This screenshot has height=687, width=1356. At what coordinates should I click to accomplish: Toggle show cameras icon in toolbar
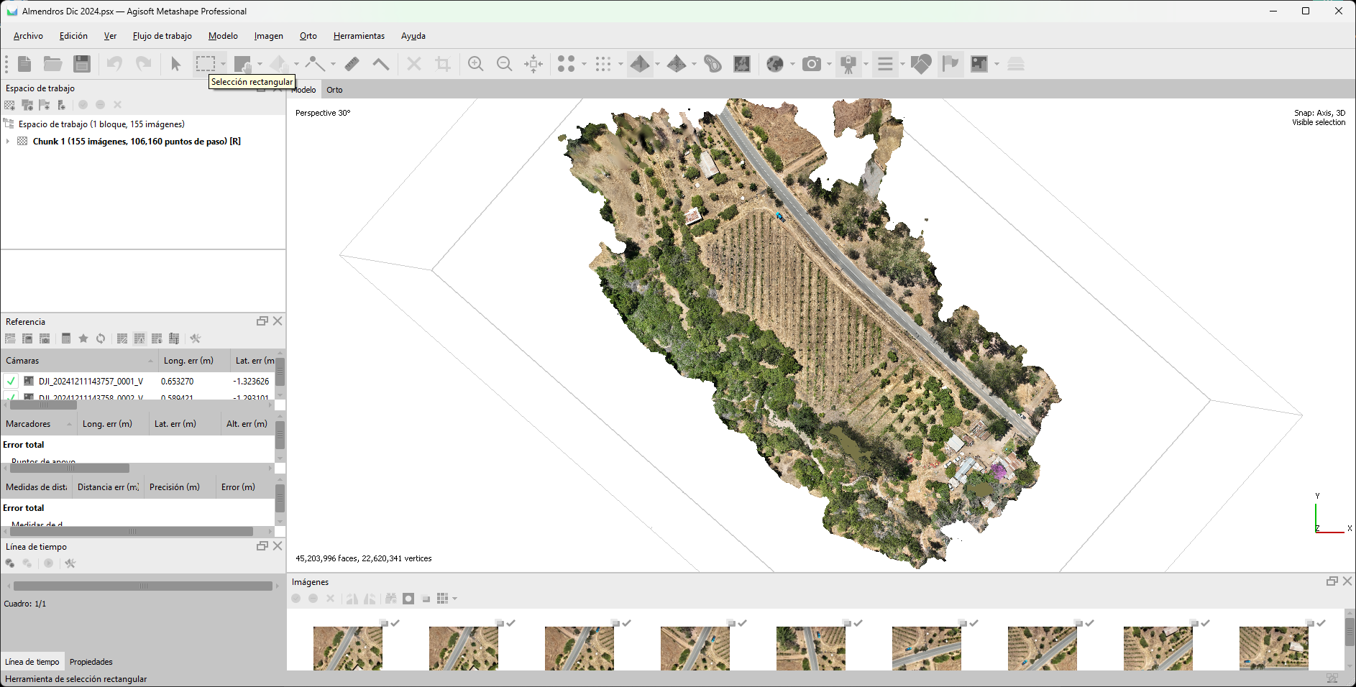811,64
